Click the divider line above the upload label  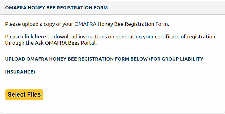pyautogui.click(x=112, y=52)
